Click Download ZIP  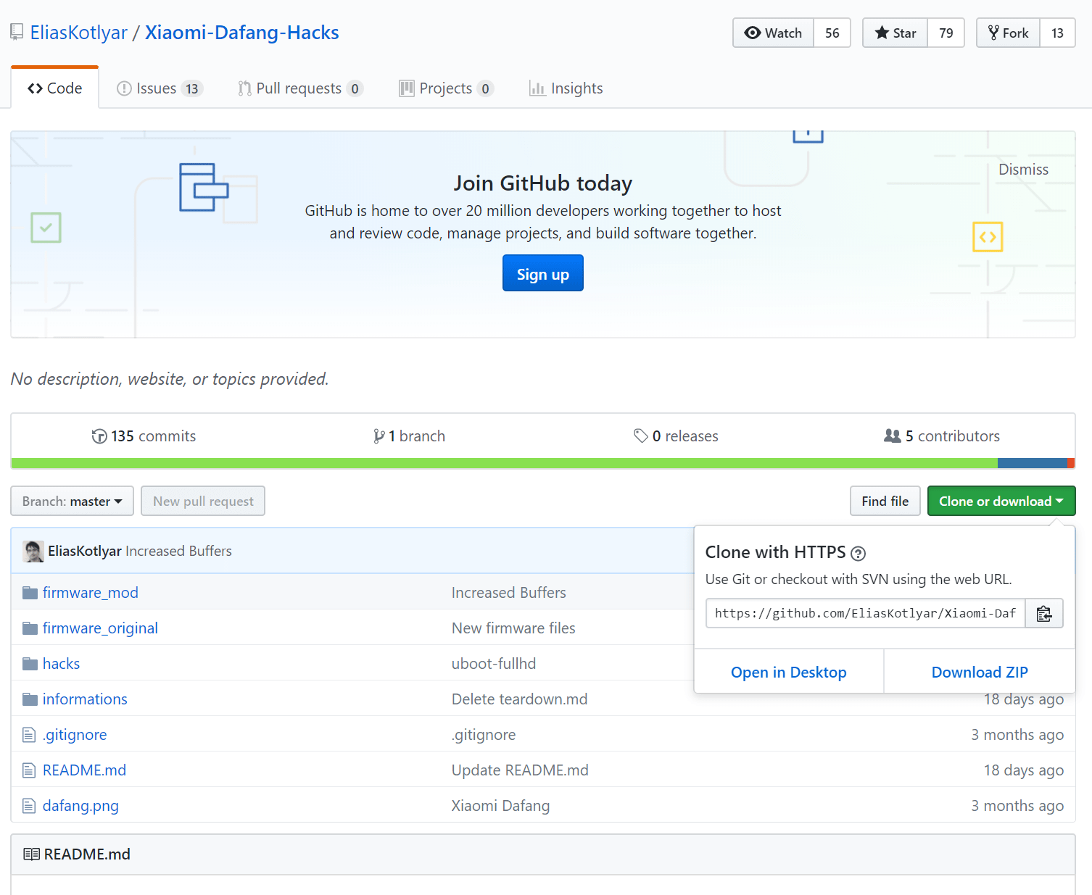click(x=980, y=672)
